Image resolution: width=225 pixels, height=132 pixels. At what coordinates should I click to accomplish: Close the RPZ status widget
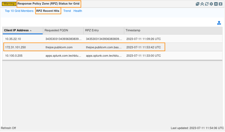(x=221, y=4)
